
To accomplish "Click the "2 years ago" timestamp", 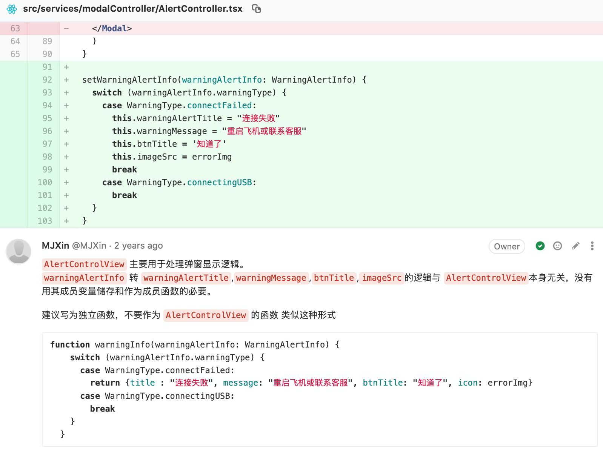I will (138, 246).
